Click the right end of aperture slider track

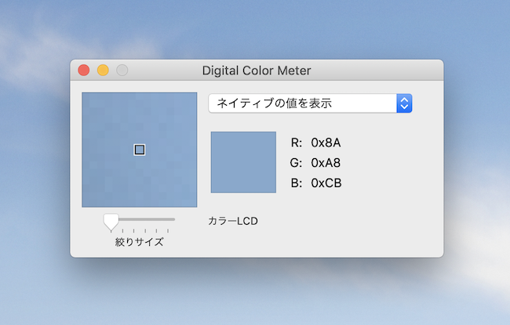(173, 219)
